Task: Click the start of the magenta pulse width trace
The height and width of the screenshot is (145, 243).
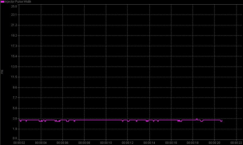Action: click(x=19, y=120)
